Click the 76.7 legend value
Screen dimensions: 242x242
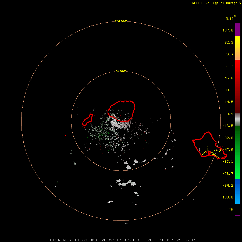(229, 54)
